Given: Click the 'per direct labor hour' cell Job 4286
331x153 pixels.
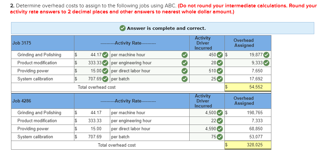Looking at the screenshot, I should point(149,129).
